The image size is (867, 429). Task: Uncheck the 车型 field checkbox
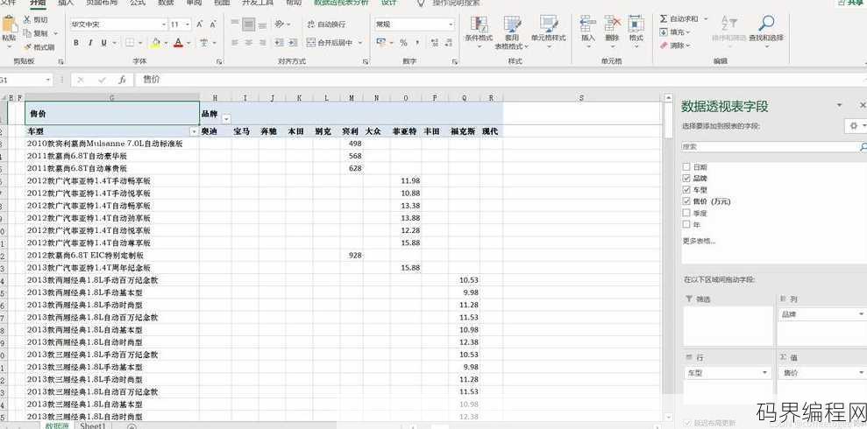[x=686, y=190]
